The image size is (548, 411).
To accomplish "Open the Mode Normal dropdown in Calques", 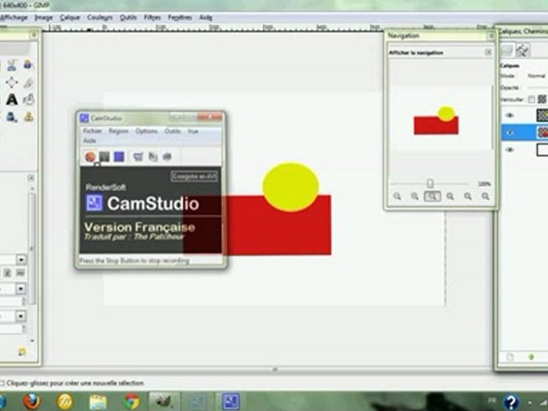I will click(x=537, y=76).
